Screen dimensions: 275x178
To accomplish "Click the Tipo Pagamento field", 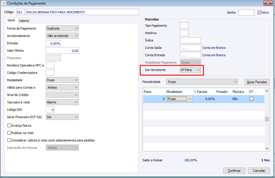I will click(184, 26).
